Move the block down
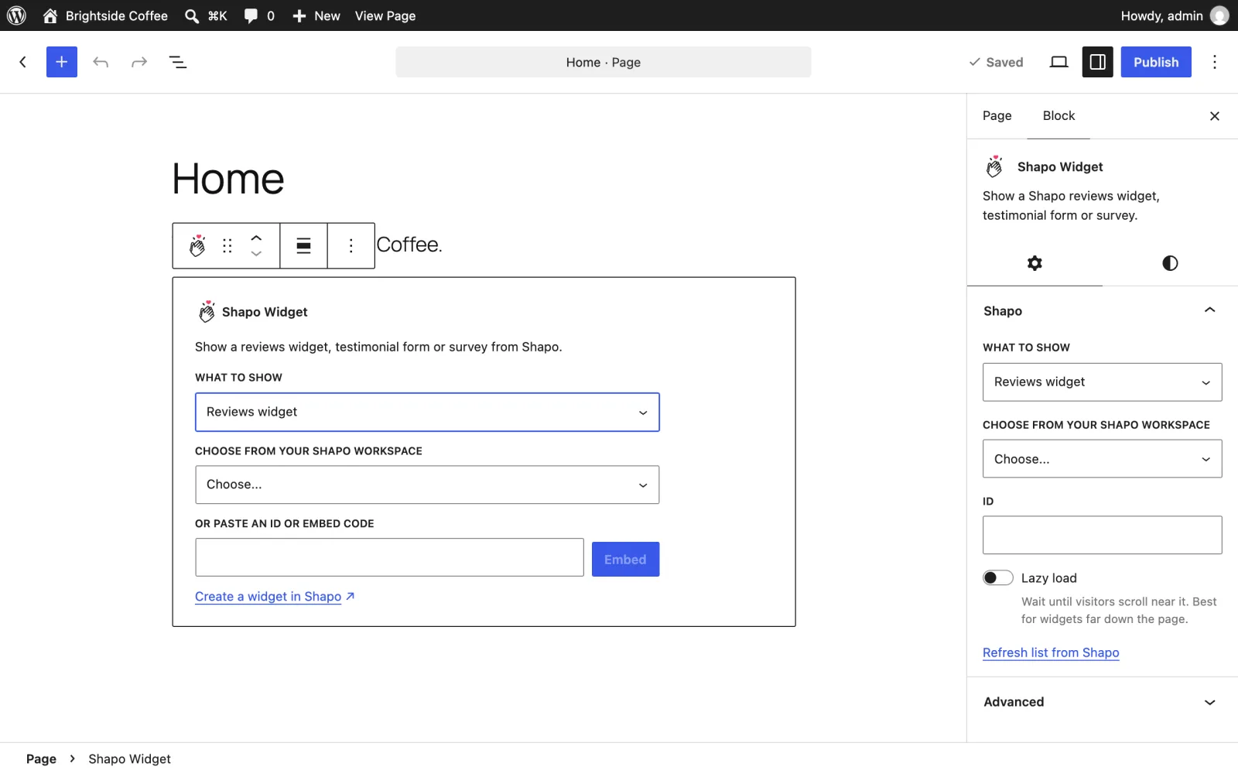The height and width of the screenshot is (774, 1238). click(x=256, y=254)
